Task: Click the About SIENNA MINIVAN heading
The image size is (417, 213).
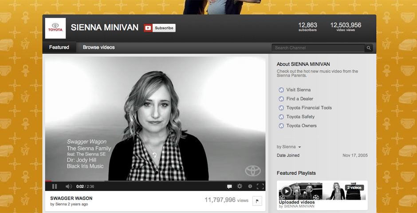Action: (x=303, y=64)
